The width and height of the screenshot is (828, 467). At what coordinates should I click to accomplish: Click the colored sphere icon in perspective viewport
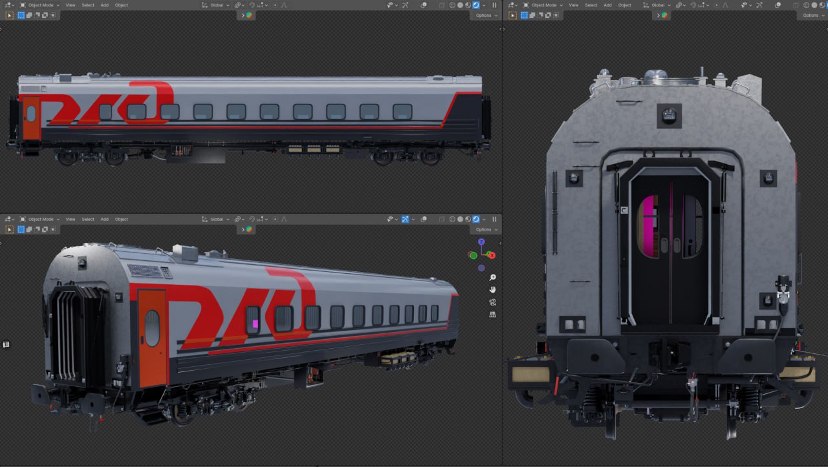point(249,229)
